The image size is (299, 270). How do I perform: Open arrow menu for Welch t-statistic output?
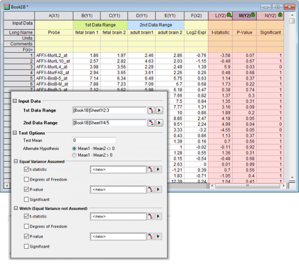[158, 216]
